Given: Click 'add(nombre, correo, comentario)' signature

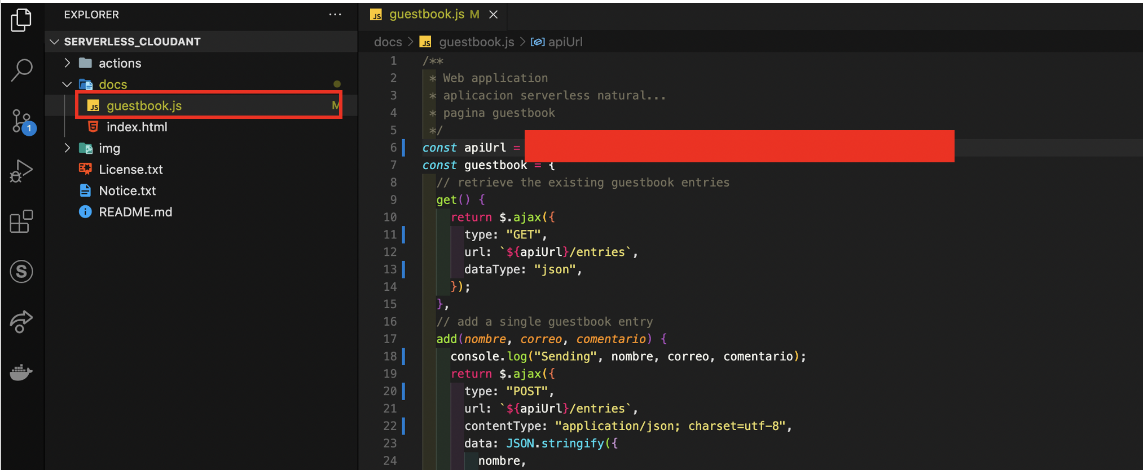Looking at the screenshot, I should [x=544, y=339].
